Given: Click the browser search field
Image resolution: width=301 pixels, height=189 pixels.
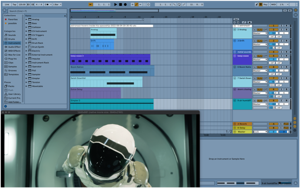Looking at the screenshot, I should tap(37, 11).
